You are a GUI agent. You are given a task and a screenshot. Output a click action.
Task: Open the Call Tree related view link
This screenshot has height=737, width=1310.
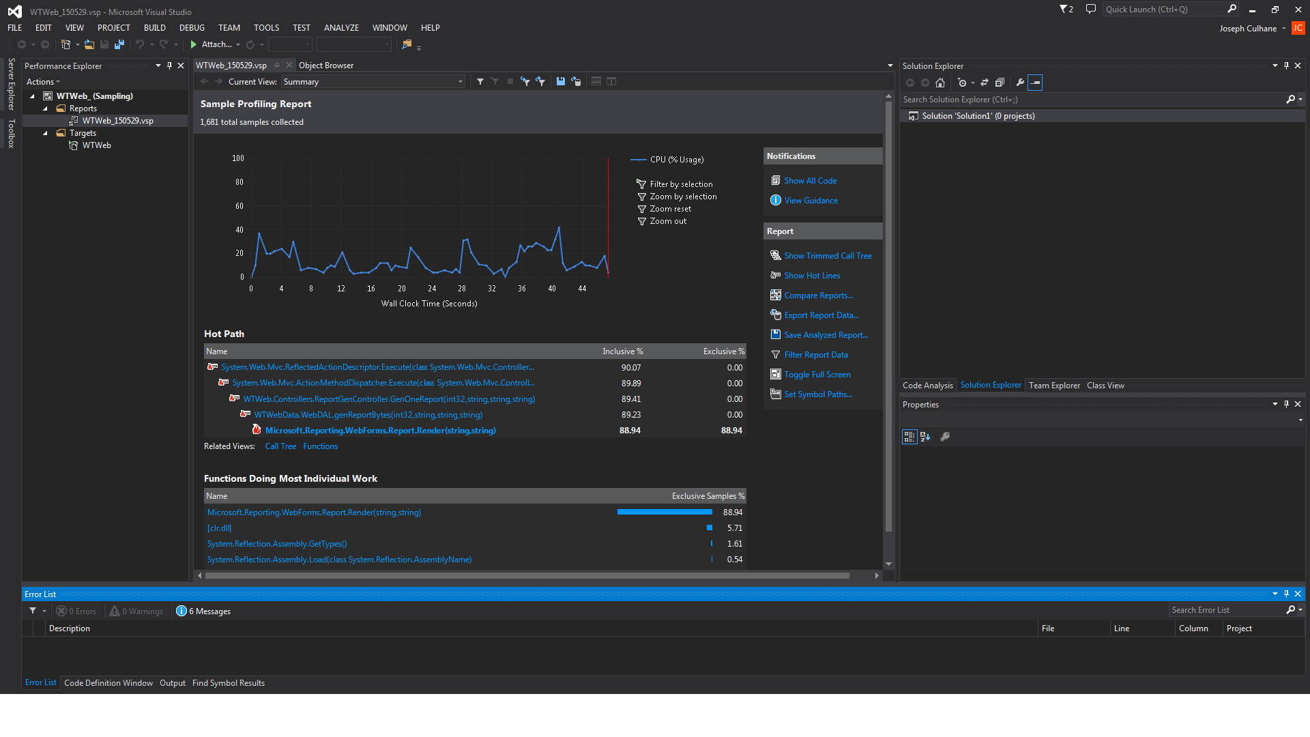coord(280,446)
